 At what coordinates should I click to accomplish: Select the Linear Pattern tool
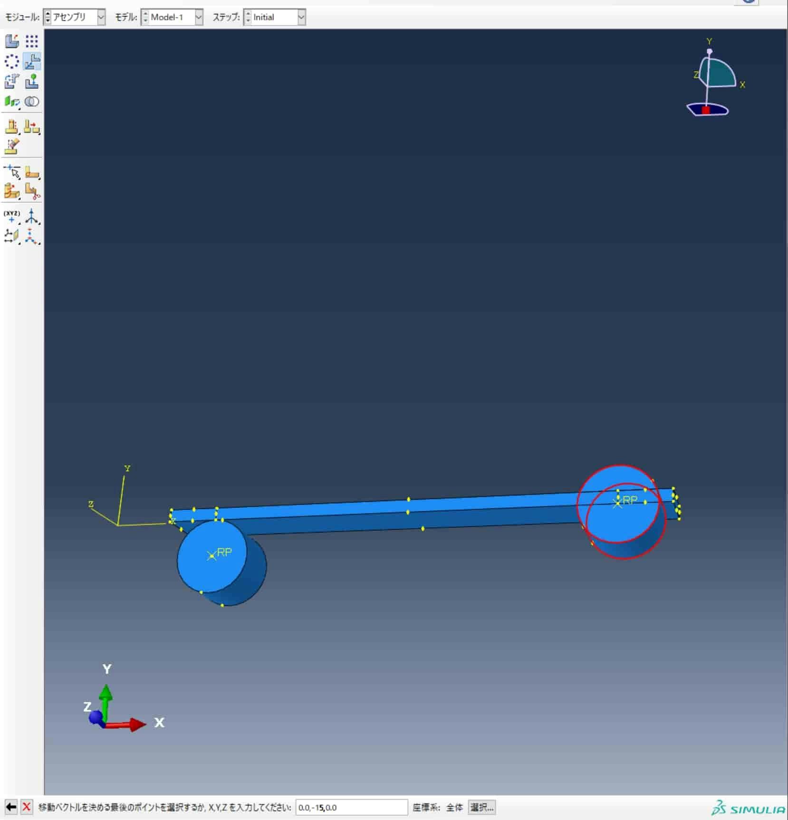[x=32, y=41]
